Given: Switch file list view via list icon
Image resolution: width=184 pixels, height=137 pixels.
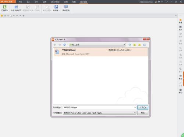Looking at the screenshot, I should [144, 45].
